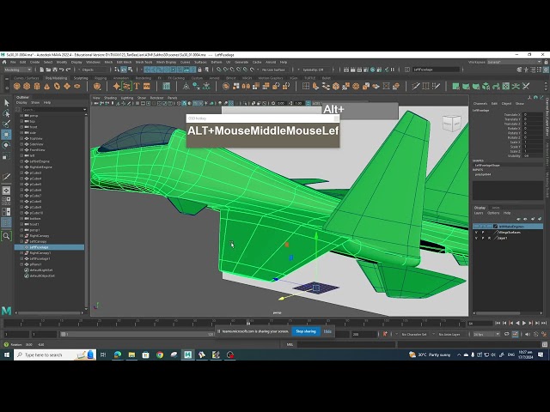Click current frame marker on time slider

[x=248, y=323]
